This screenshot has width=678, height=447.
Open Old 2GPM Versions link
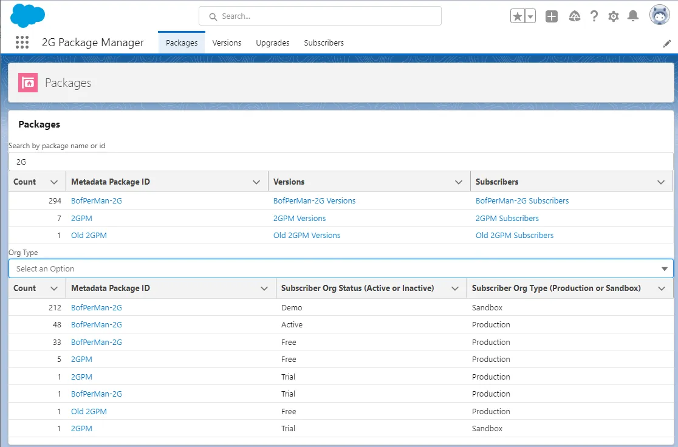click(x=307, y=235)
